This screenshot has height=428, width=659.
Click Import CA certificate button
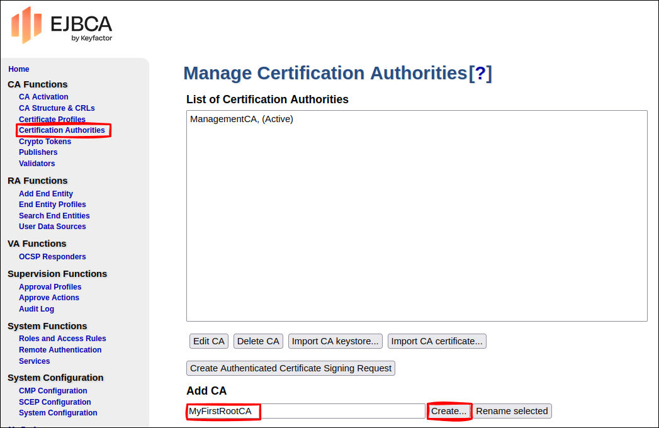click(437, 341)
